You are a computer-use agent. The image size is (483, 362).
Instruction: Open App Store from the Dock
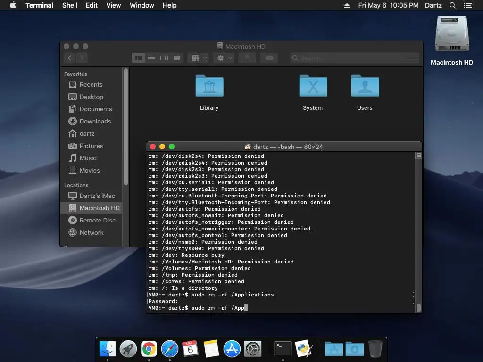point(232,349)
